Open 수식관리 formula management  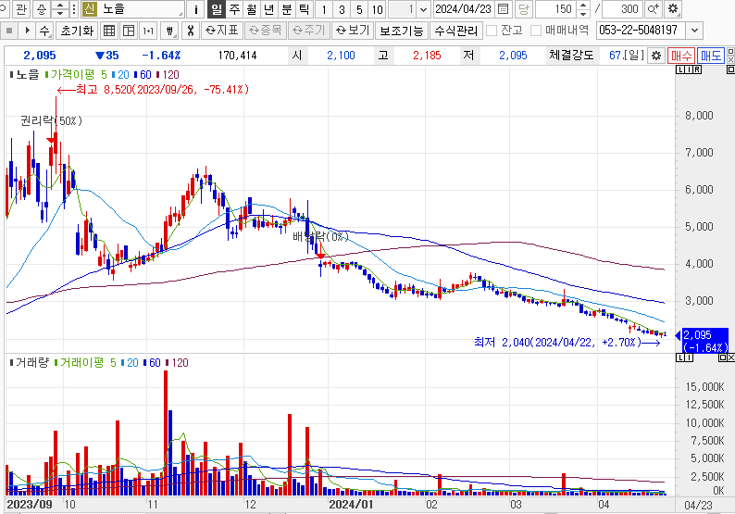point(455,31)
